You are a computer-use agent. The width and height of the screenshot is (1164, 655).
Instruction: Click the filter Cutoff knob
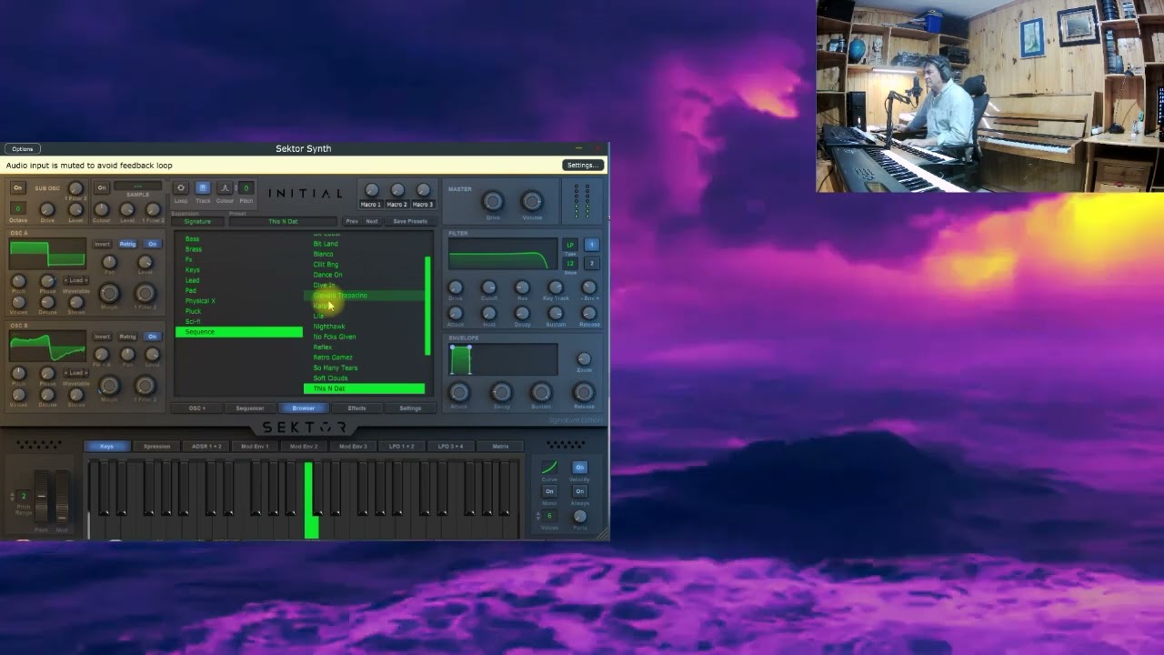[x=488, y=287]
